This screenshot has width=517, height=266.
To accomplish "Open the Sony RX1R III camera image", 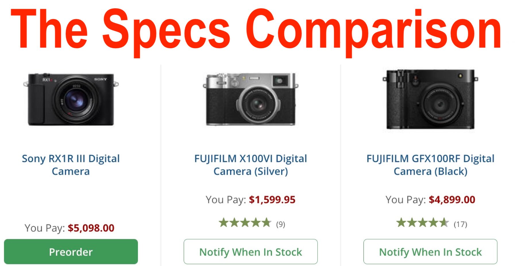I will click(x=71, y=99).
